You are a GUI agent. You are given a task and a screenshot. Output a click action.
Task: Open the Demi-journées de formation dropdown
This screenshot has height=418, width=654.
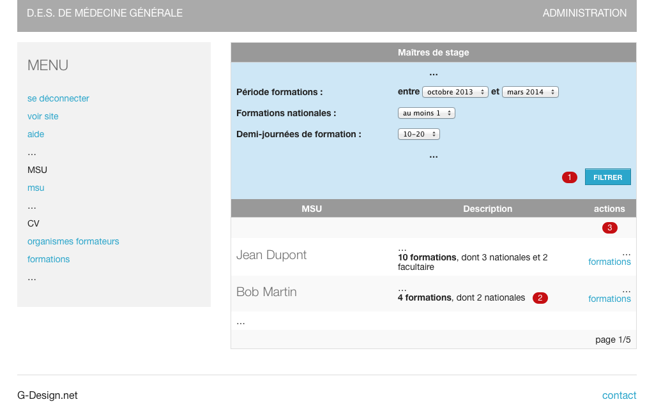coord(418,134)
